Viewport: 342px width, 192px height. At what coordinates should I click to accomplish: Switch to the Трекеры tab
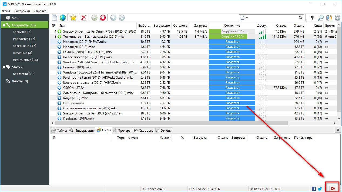(x=122, y=130)
